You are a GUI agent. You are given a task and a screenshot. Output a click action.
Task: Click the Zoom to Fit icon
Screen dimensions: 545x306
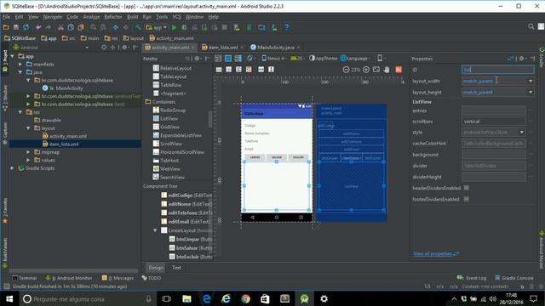click(x=376, y=70)
